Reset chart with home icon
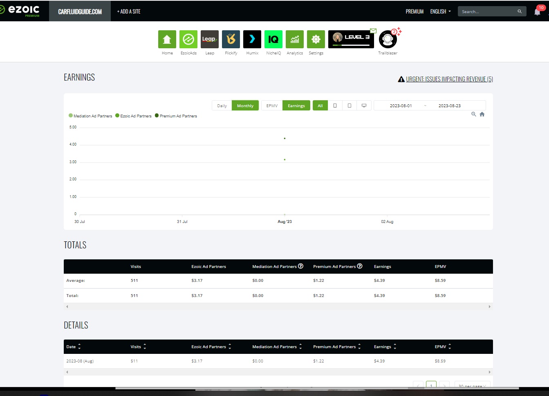Viewport: 549px width, 396px height. (x=482, y=114)
